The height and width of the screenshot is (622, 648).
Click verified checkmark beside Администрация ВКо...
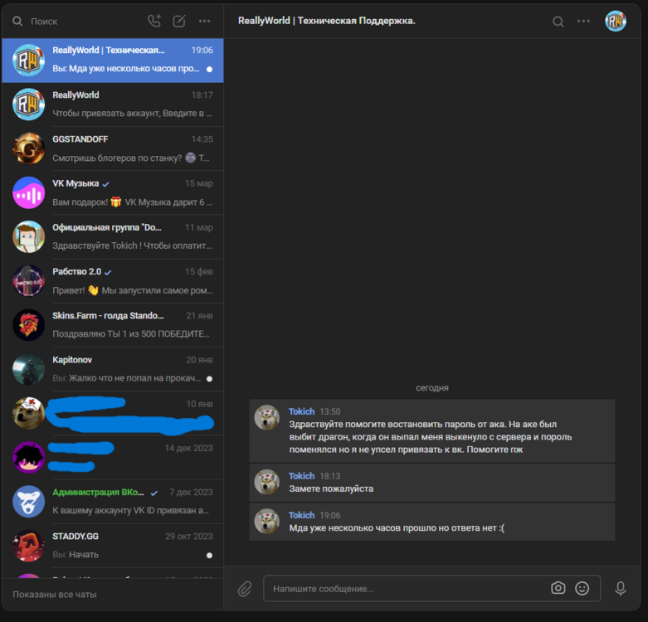click(154, 493)
